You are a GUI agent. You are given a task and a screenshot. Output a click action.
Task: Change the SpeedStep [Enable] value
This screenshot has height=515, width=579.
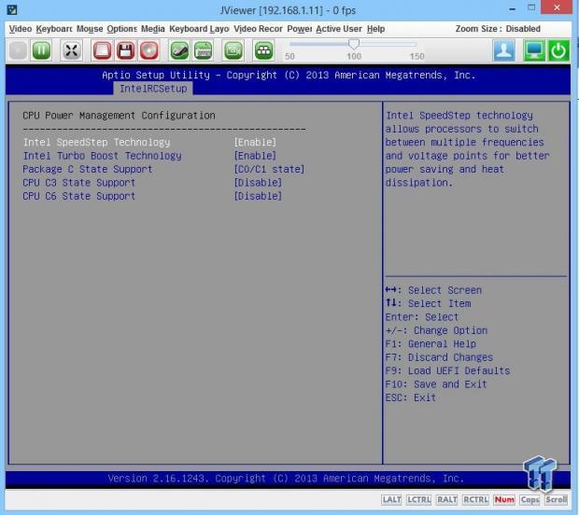(x=255, y=143)
